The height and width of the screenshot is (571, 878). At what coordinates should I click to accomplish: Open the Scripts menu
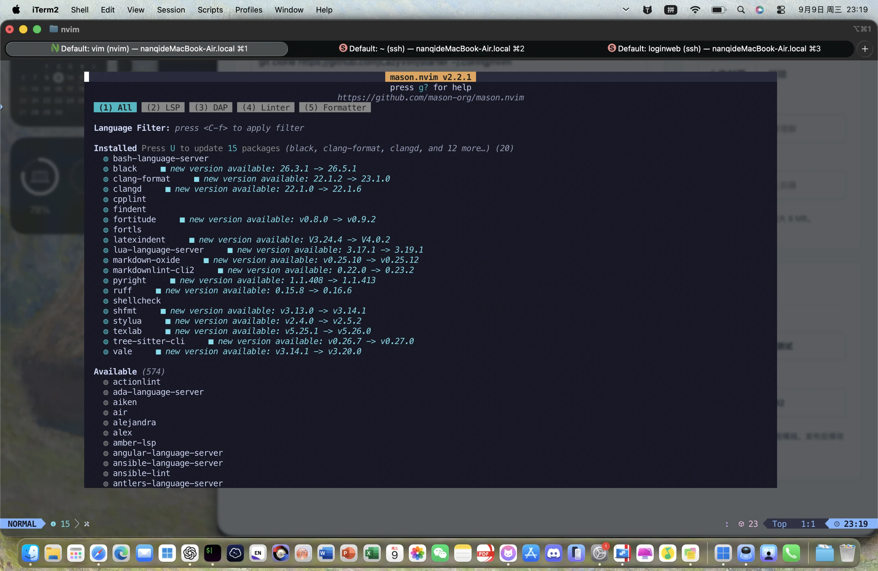point(210,10)
